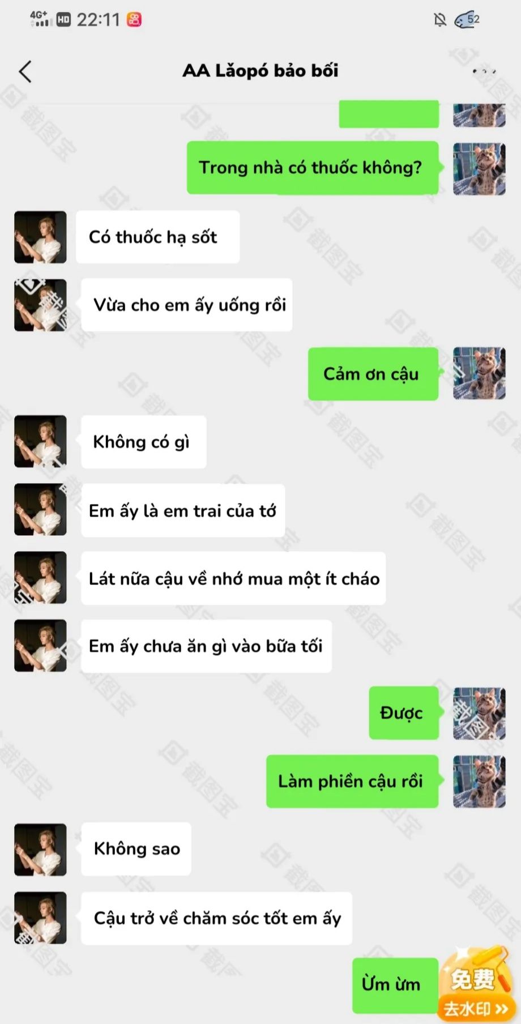Image resolution: width=521 pixels, height=1024 pixels.
Task: Tap the HD call indicator icon
Action: coord(63,20)
